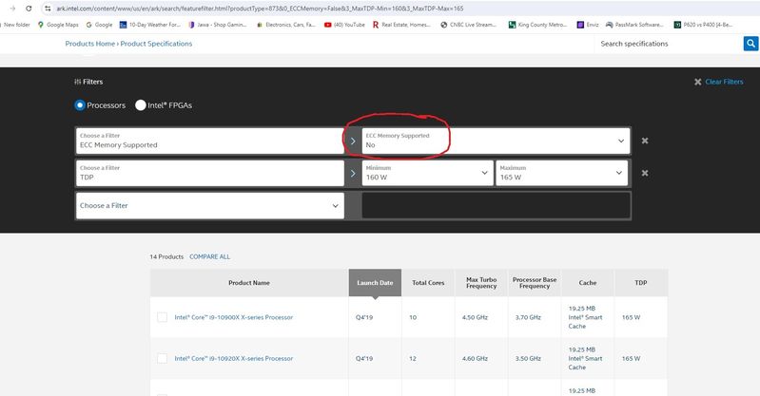Screen dimensions: 760x396
Task: Open the ECC Memory Supported value dropdown
Action: click(x=496, y=141)
